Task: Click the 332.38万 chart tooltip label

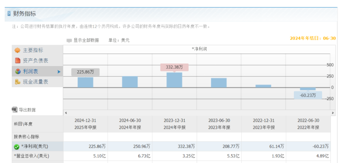Action: click(x=174, y=67)
